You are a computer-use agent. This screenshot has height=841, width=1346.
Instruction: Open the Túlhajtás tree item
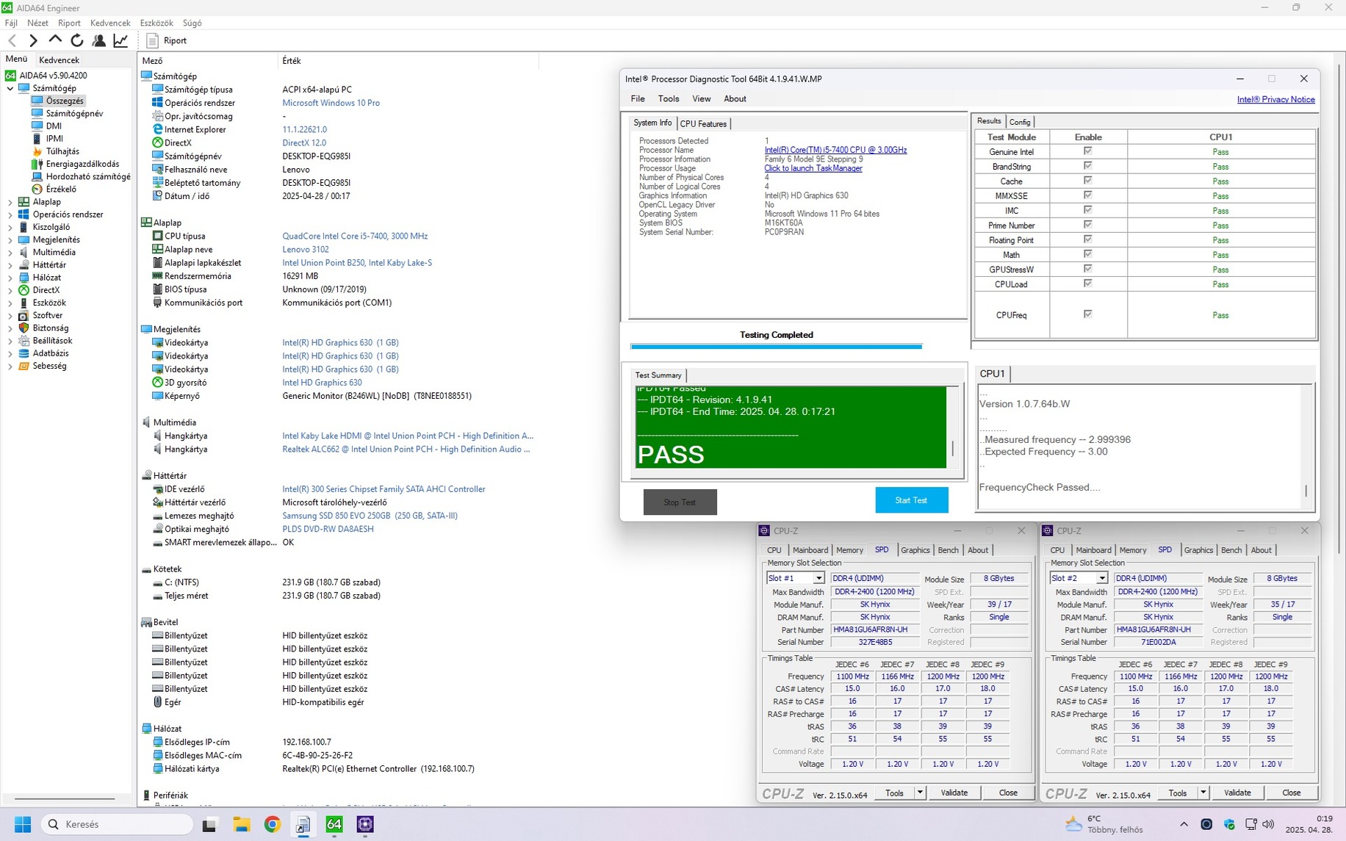click(62, 151)
